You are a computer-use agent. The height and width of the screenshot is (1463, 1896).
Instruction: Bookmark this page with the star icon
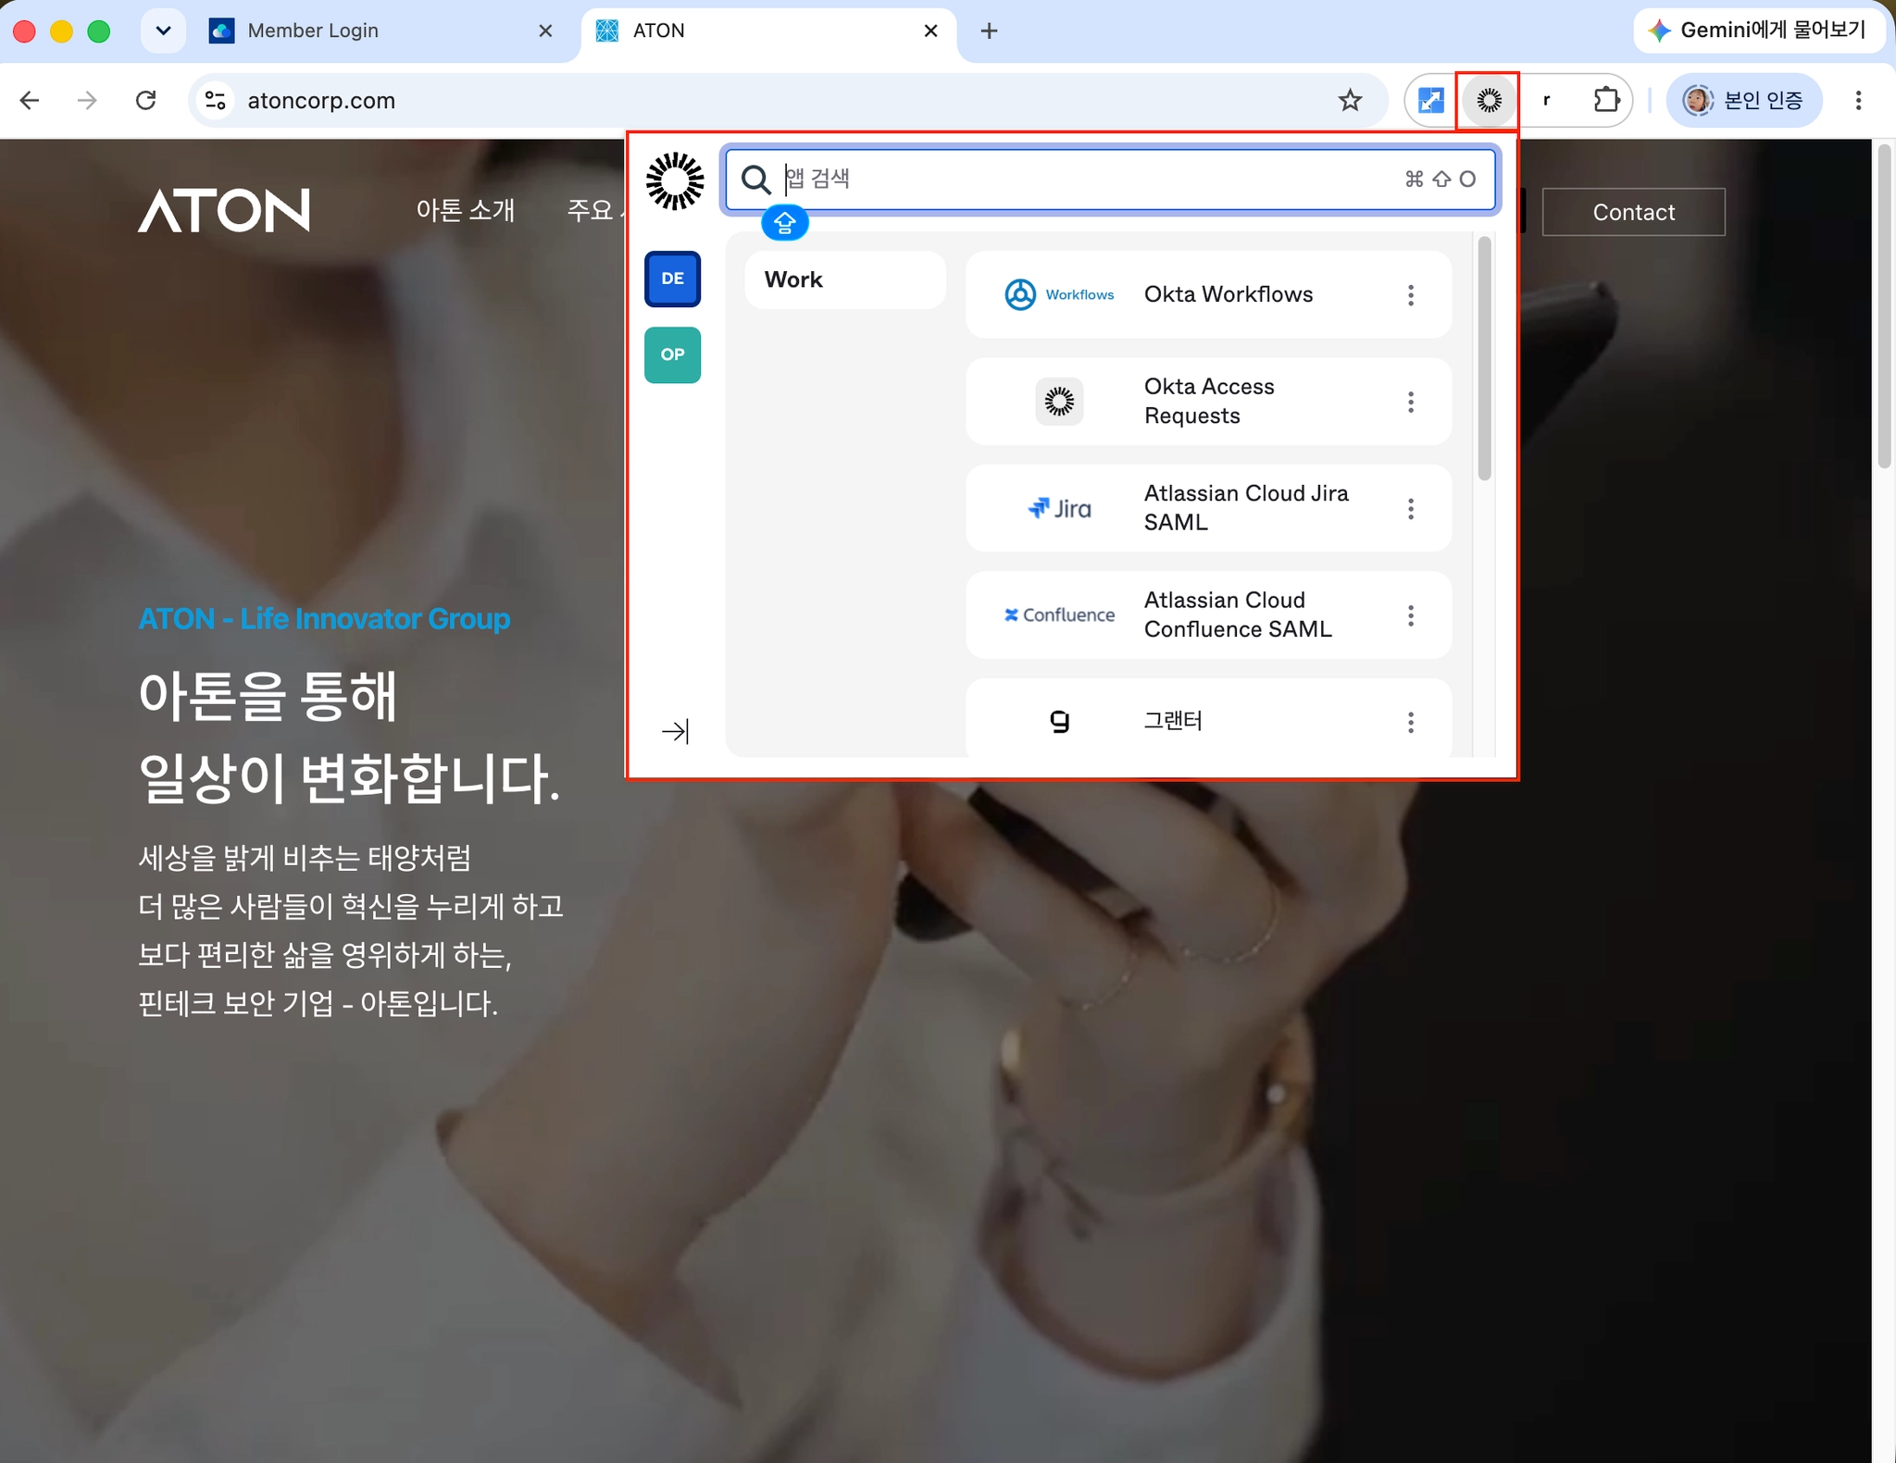[x=1351, y=100]
